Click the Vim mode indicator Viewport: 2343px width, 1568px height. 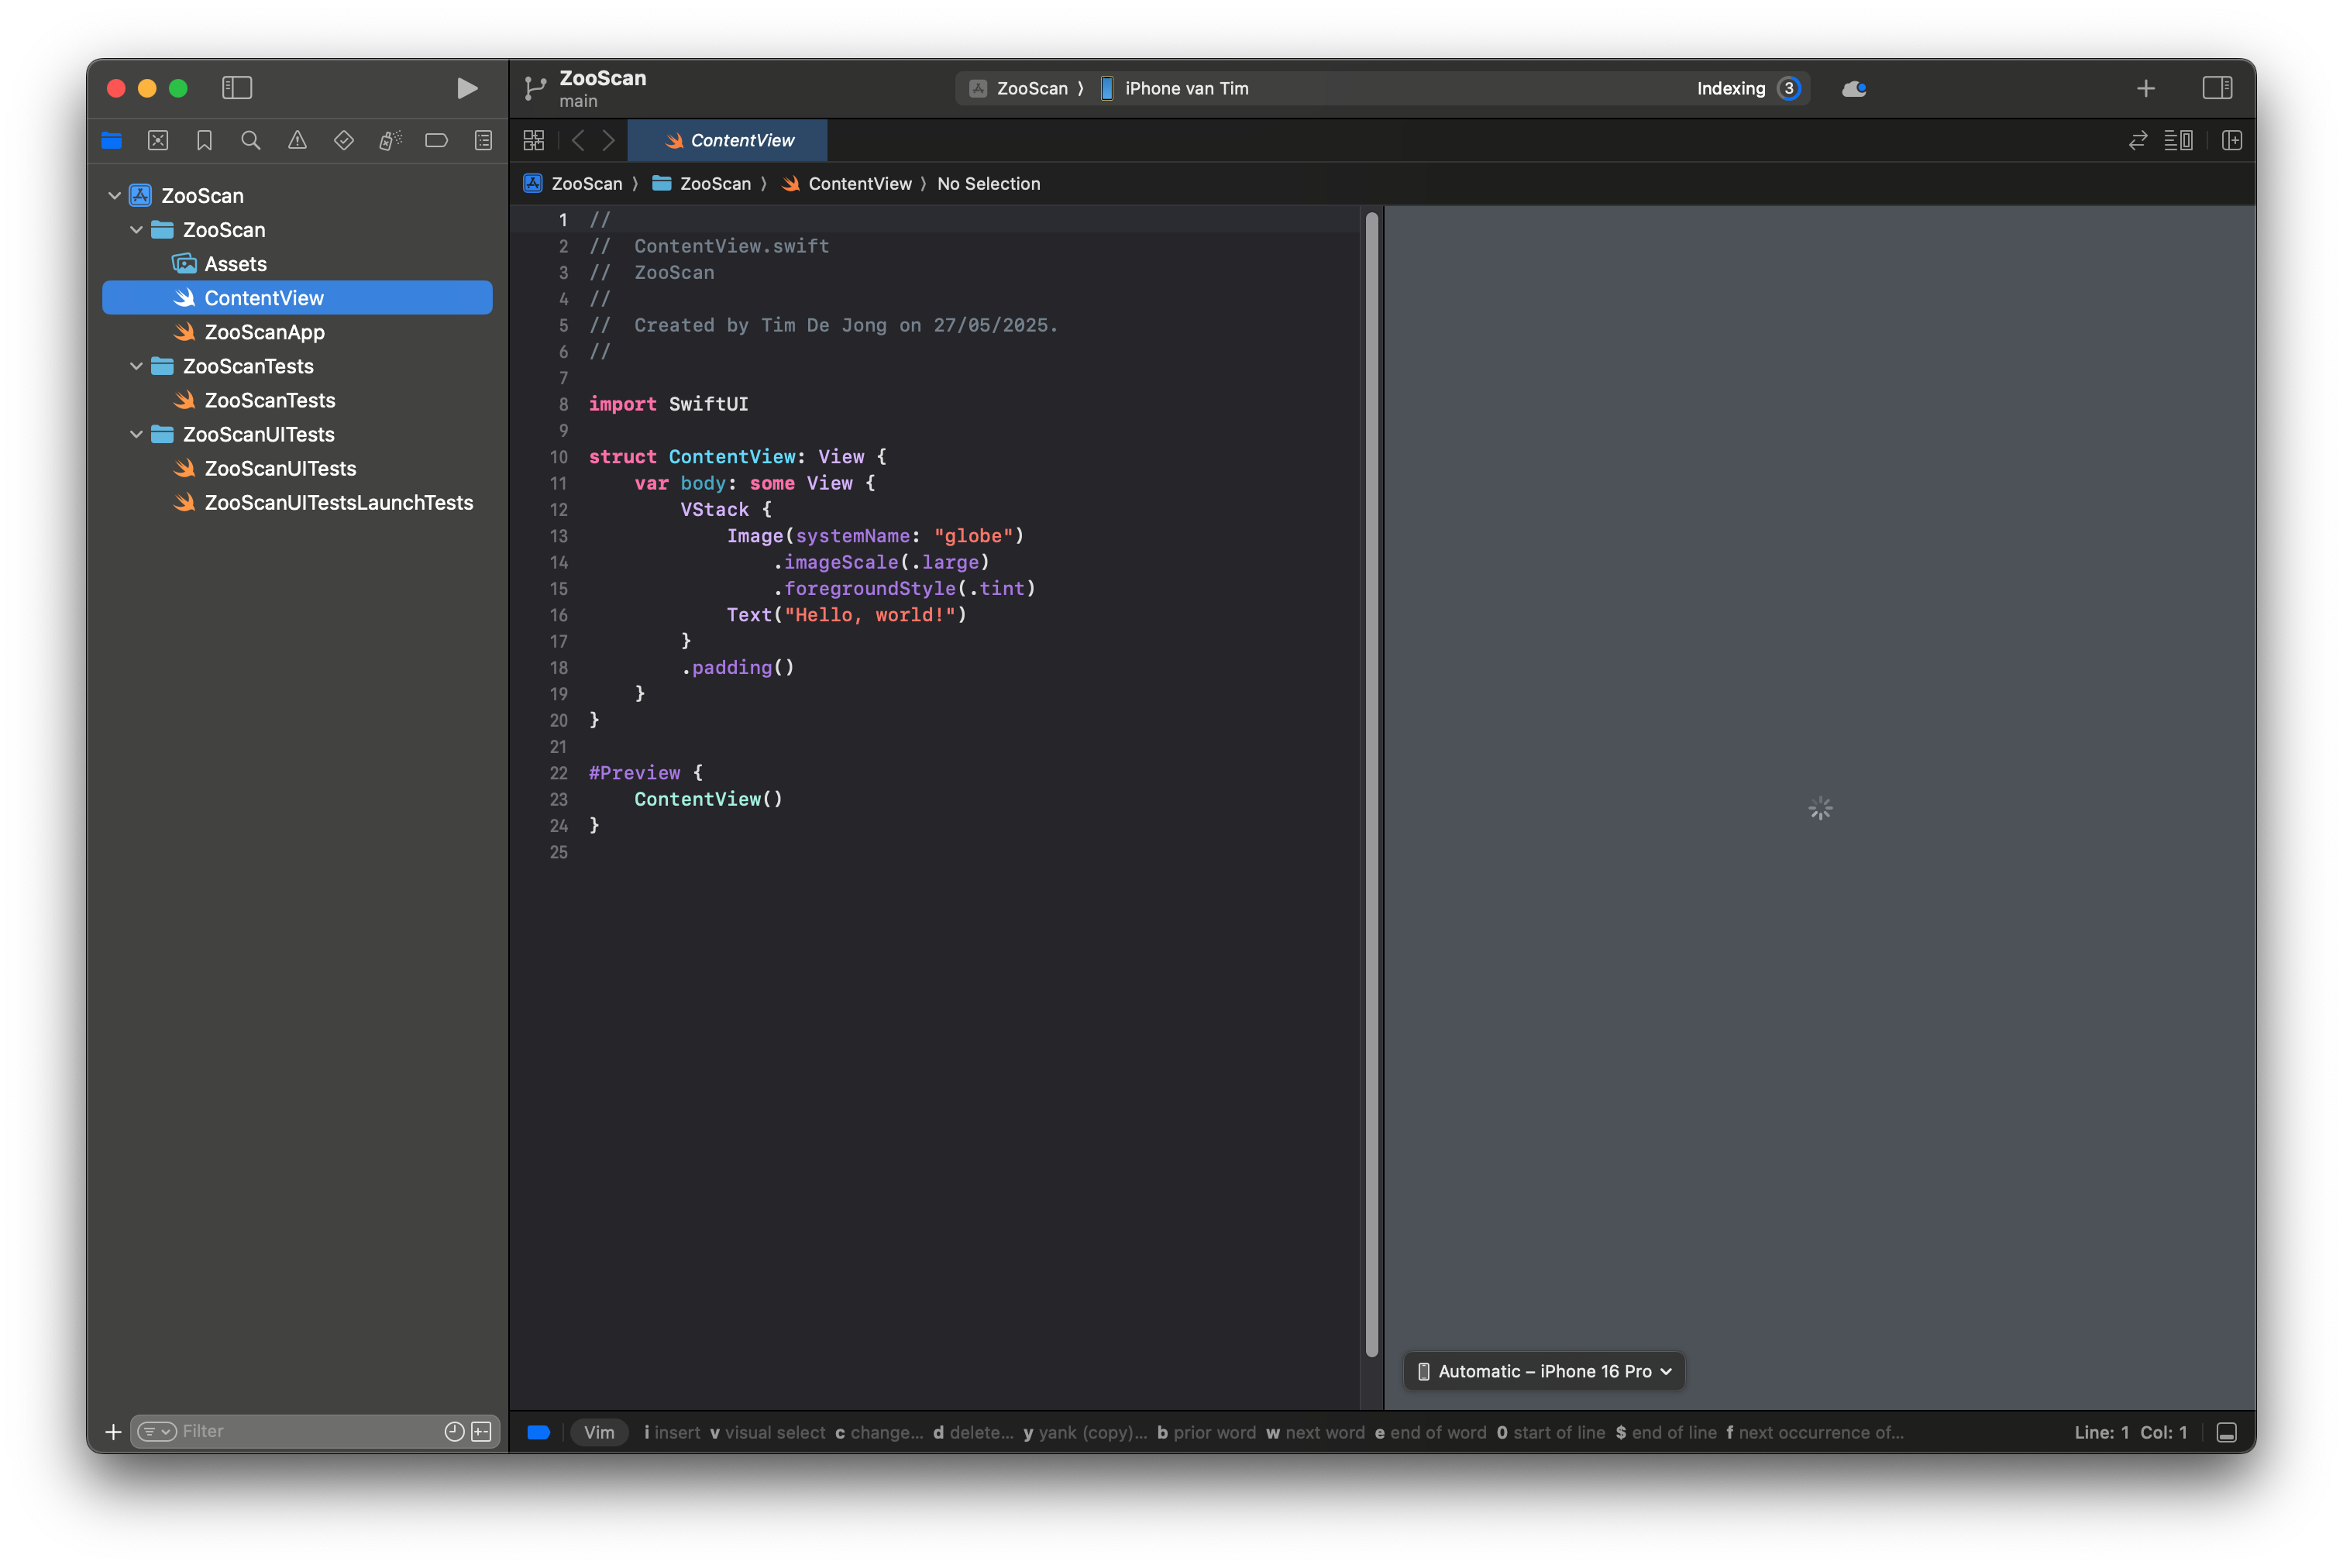(599, 1432)
